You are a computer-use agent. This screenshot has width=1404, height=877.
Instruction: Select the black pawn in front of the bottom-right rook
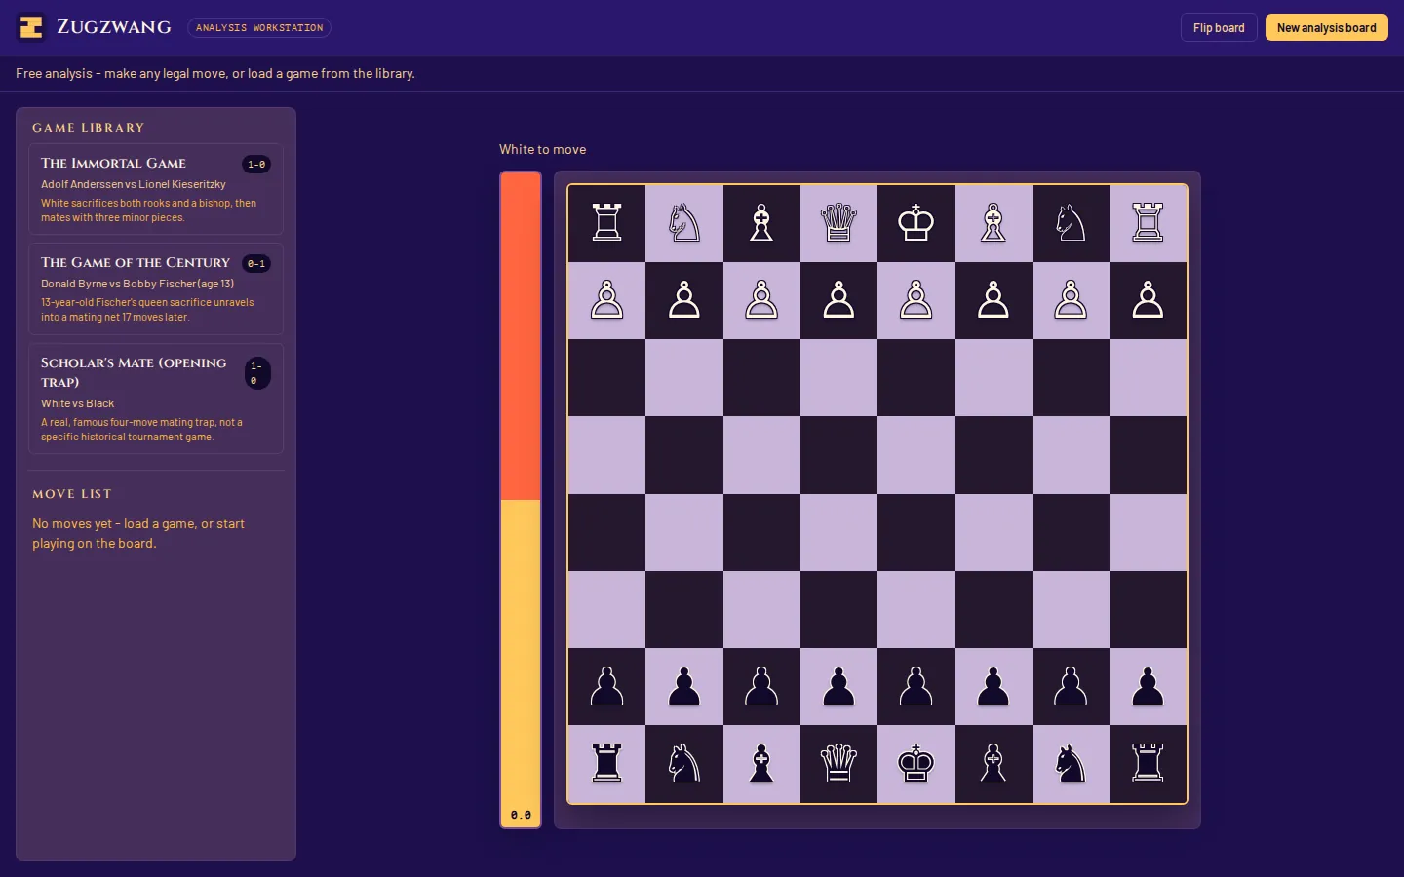pyautogui.click(x=1148, y=687)
